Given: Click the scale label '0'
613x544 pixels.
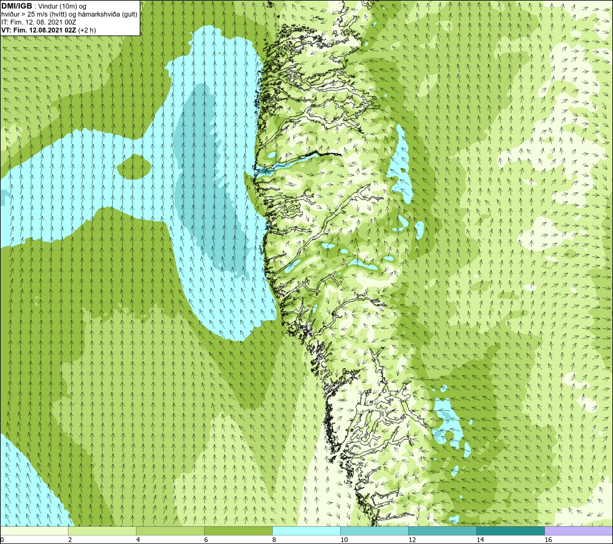Looking at the screenshot, I should click(x=2, y=540).
